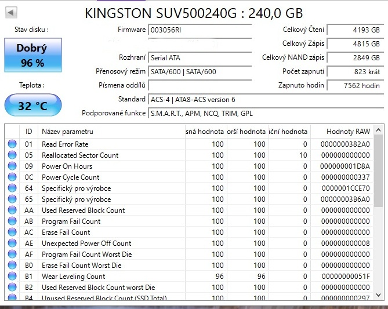Open the 32 °C temperature indicator

coord(33,105)
